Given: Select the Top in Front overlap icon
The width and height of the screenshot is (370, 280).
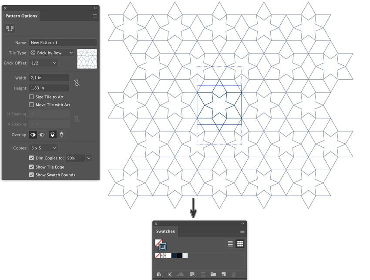Looking at the screenshot, I should [x=52, y=135].
